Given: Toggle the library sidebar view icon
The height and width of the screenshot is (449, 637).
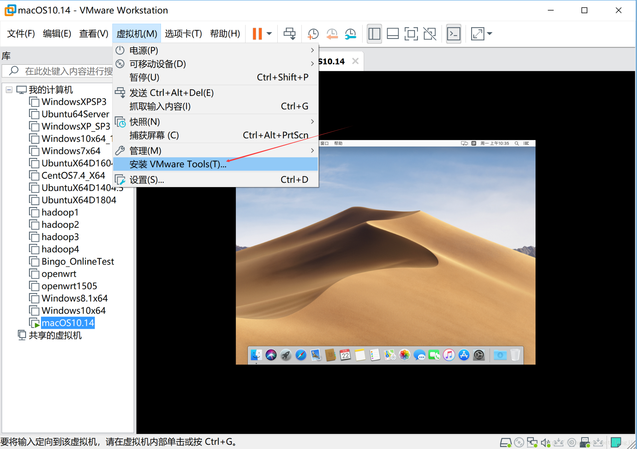Looking at the screenshot, I should (x=374, y=33).
